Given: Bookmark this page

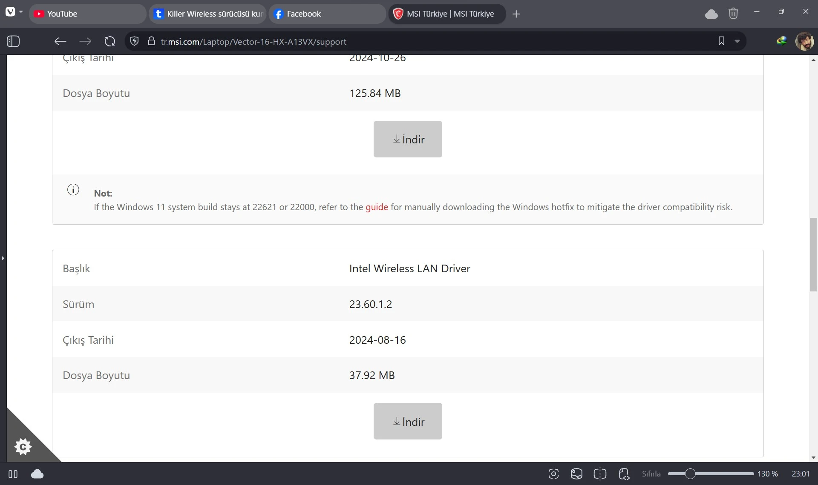Looking at the screenshot, I should (721, 41).
